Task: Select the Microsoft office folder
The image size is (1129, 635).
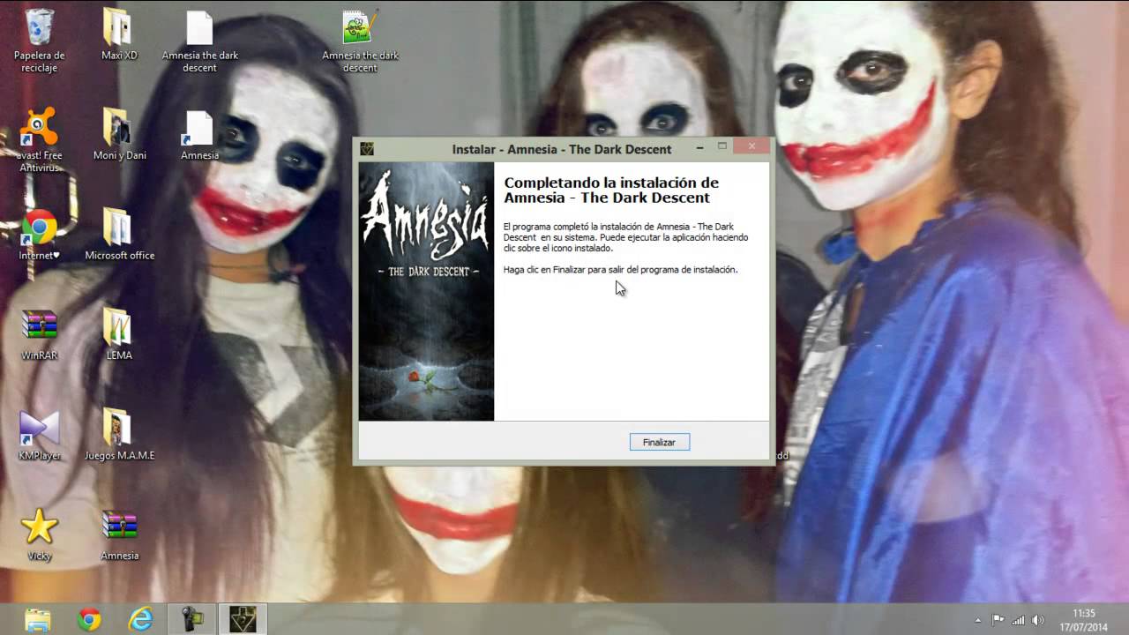Action: 119,235
